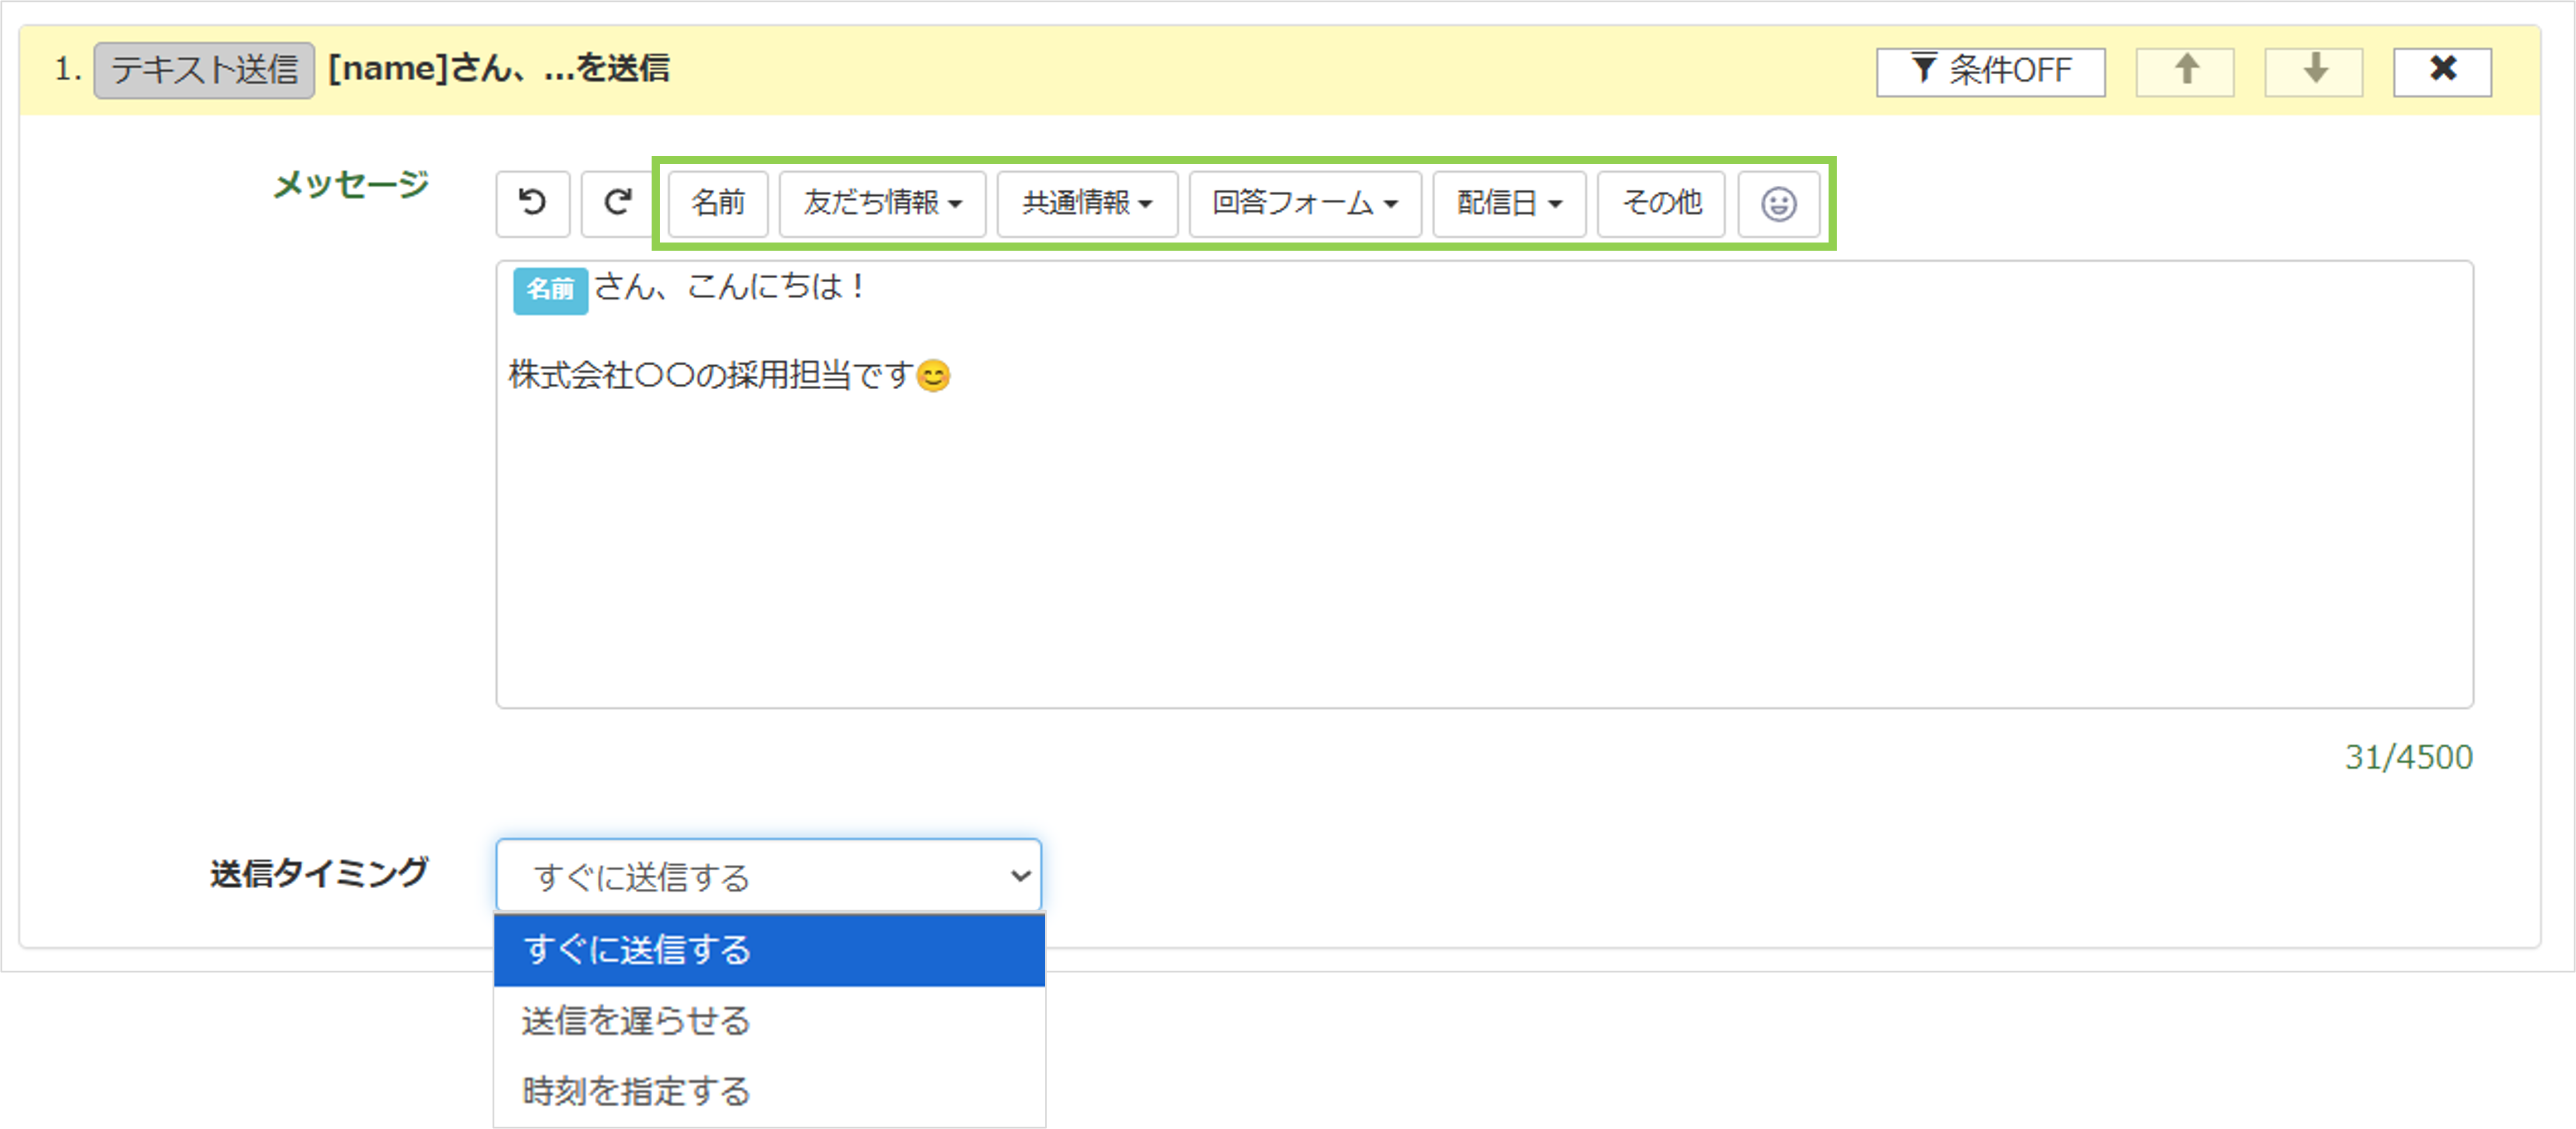Image resolution: width=2576 pixels, height=1129 pixels.
Task: Click inside the message text area
Action: (1484, 485)
